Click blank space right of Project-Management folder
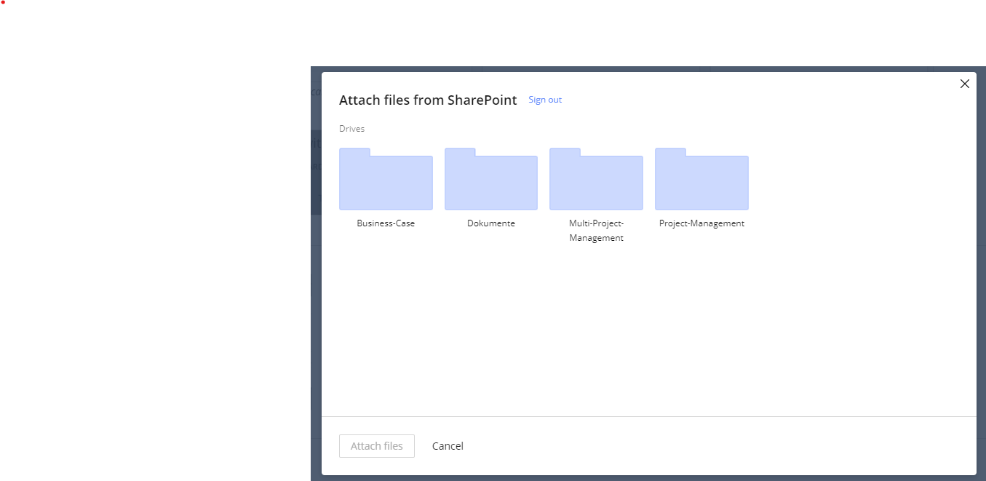 859,182
